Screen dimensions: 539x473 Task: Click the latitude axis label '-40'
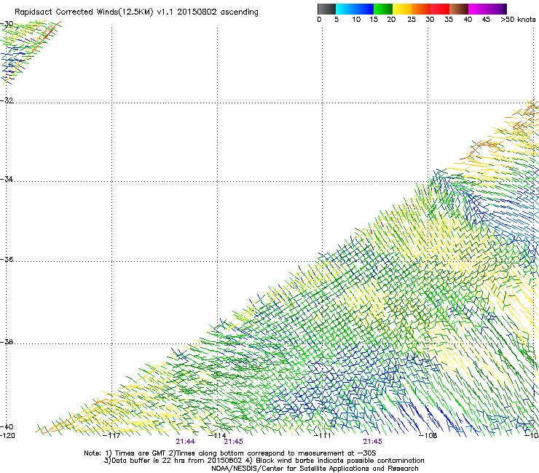(x=7, y=427)
